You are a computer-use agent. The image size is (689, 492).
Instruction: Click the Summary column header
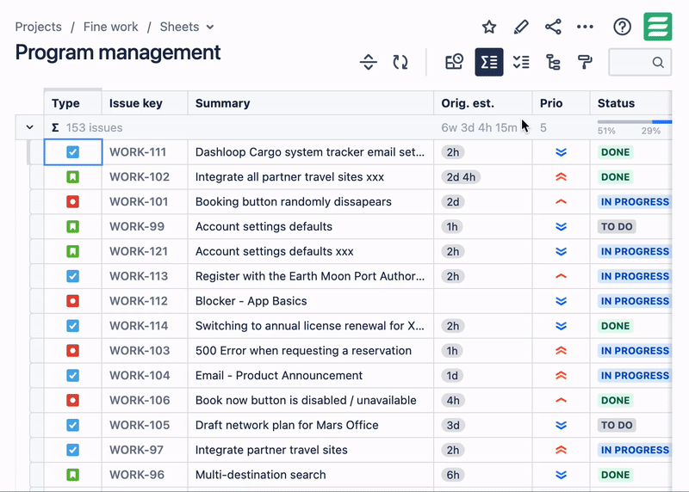(222, 103)
